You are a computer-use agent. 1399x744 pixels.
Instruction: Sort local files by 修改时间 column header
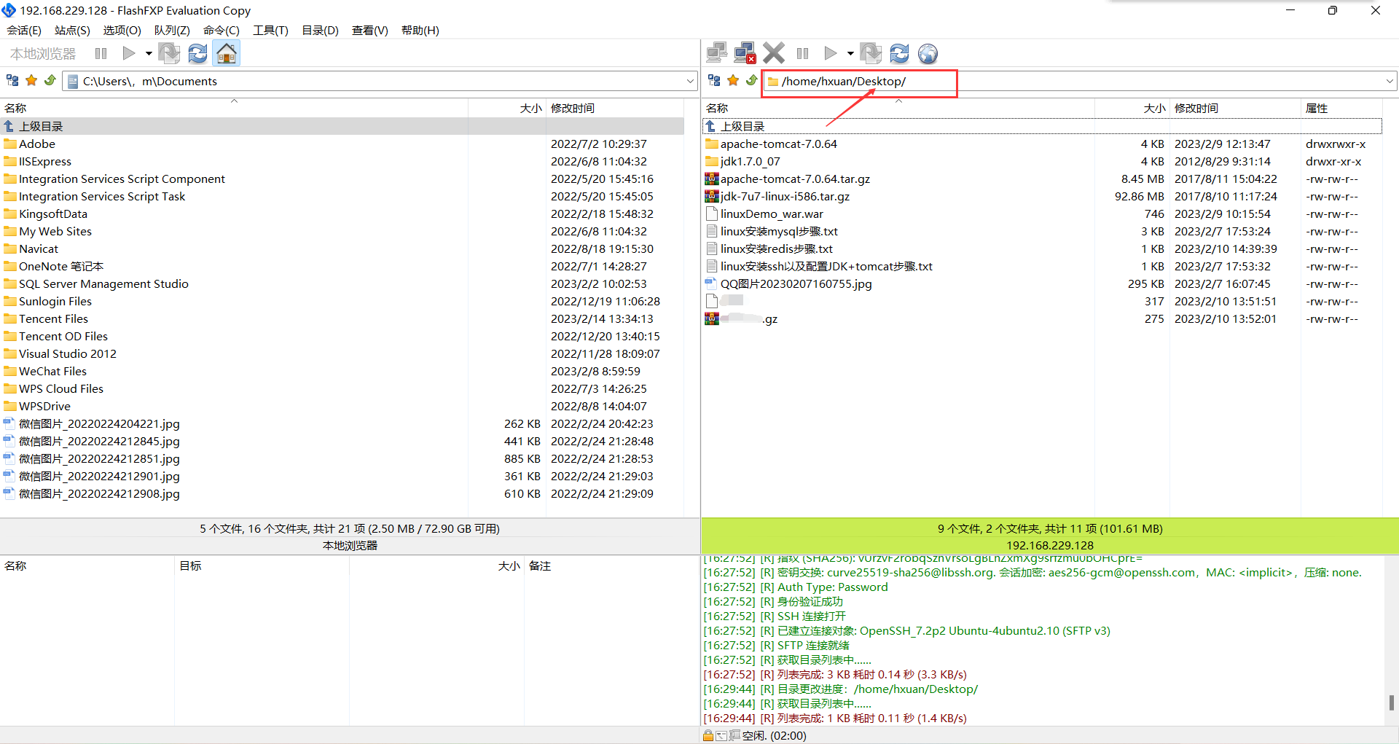point(615,108)
